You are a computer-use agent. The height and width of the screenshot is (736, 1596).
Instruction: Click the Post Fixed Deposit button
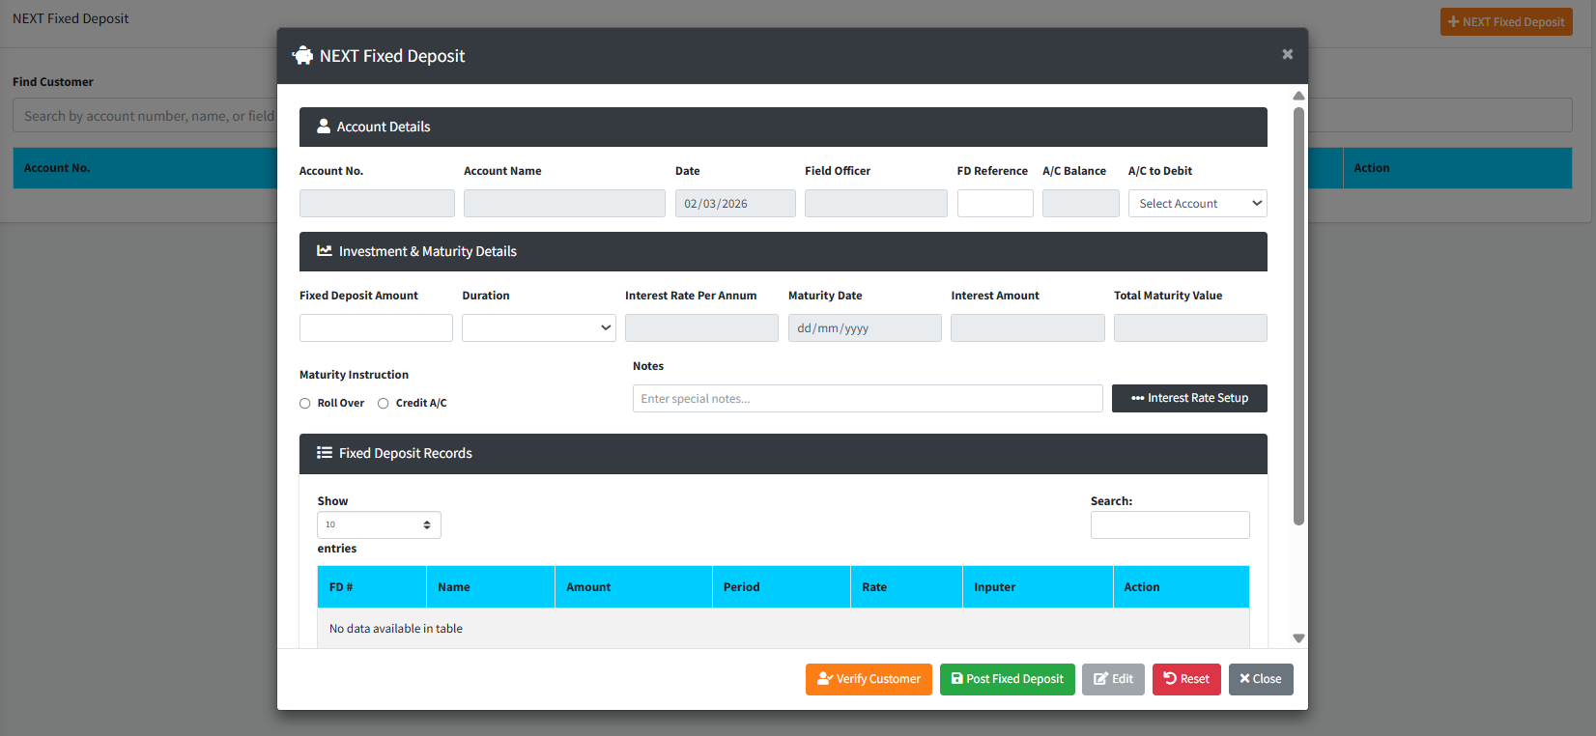coord(1006,679)
